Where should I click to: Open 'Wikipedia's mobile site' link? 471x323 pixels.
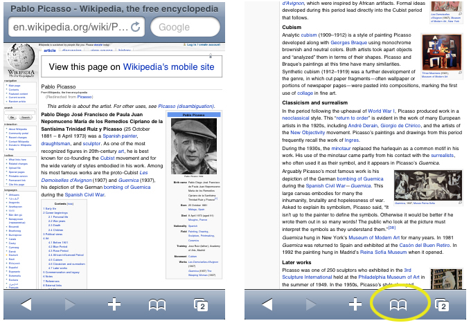[168, 66]
